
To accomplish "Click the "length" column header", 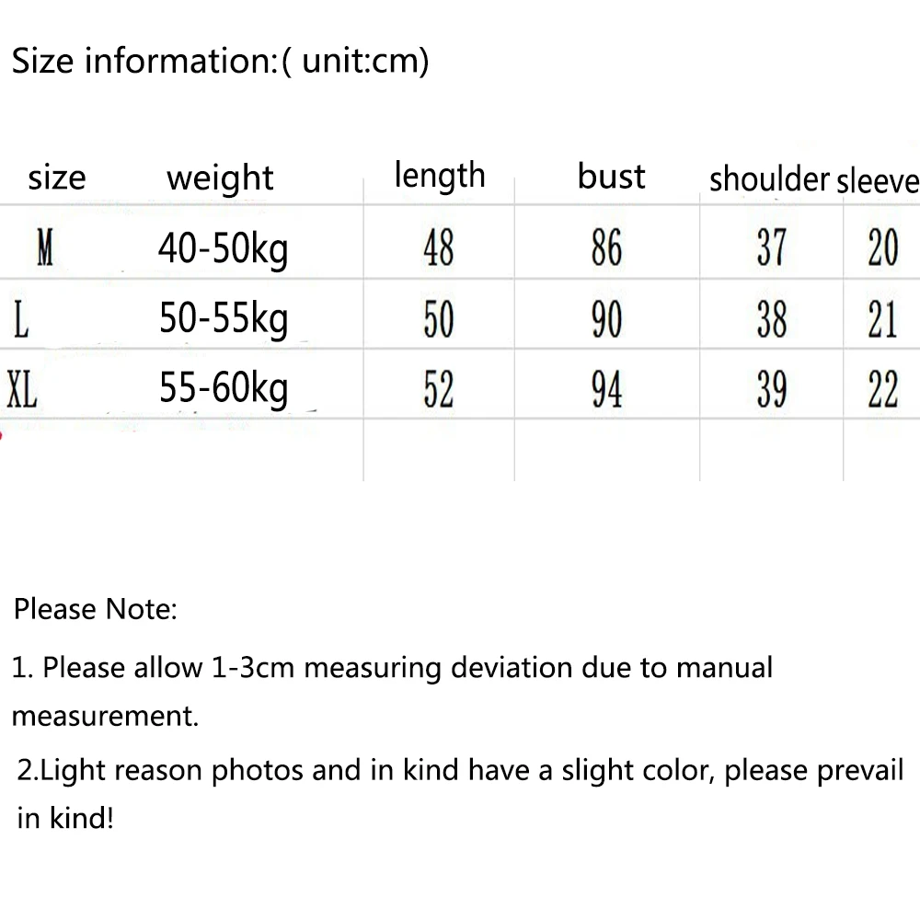I will pos(439,175).
